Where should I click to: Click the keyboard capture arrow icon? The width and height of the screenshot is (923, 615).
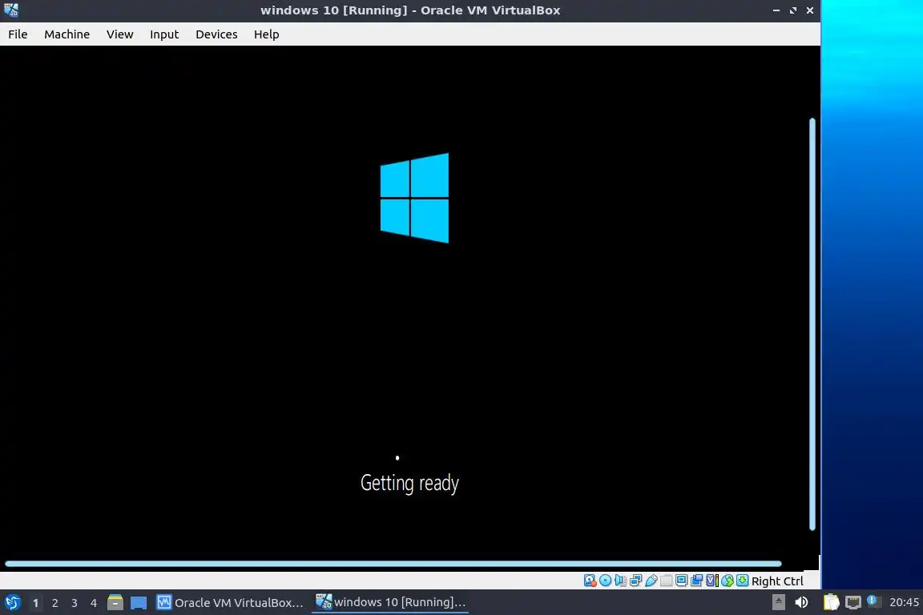click(x=742, y=581)
